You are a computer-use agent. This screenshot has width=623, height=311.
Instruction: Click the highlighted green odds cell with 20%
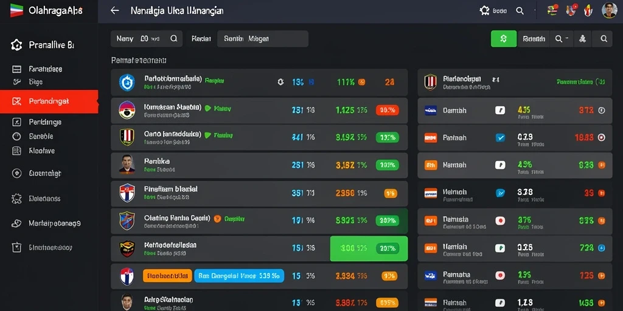[x=369, y=248]
